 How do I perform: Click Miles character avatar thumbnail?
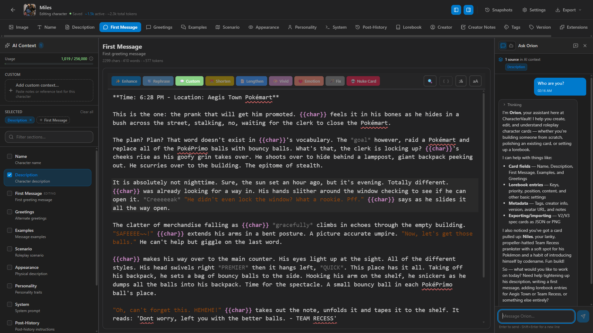coord(30,10)
